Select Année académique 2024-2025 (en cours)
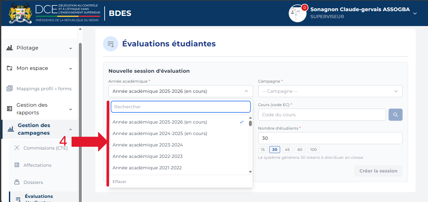This screenshot has width=428, height=202. [x=178, y=133]
